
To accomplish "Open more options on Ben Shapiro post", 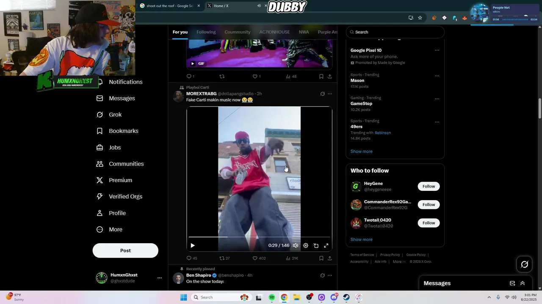I will (x=330, y=275).
